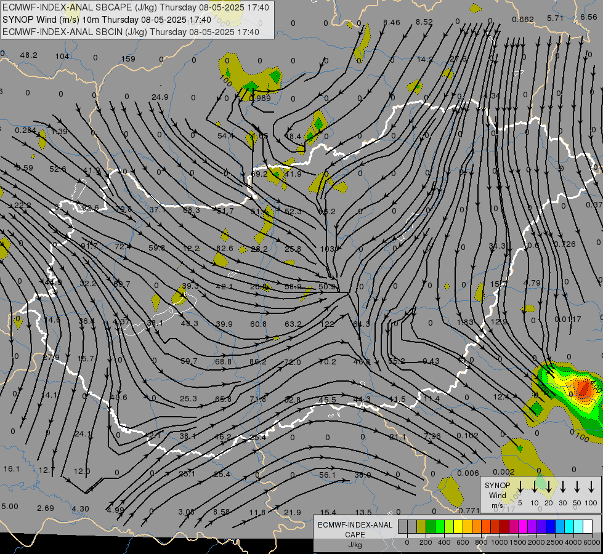Click the 50 m/s wind arrow in legend

point(577,486)
